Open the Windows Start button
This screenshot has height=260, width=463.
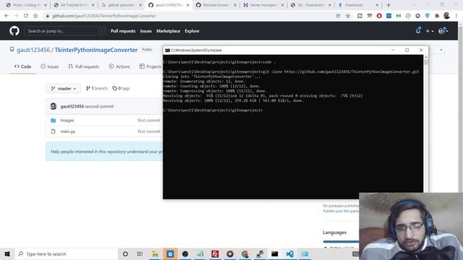(x=7, y=253)
